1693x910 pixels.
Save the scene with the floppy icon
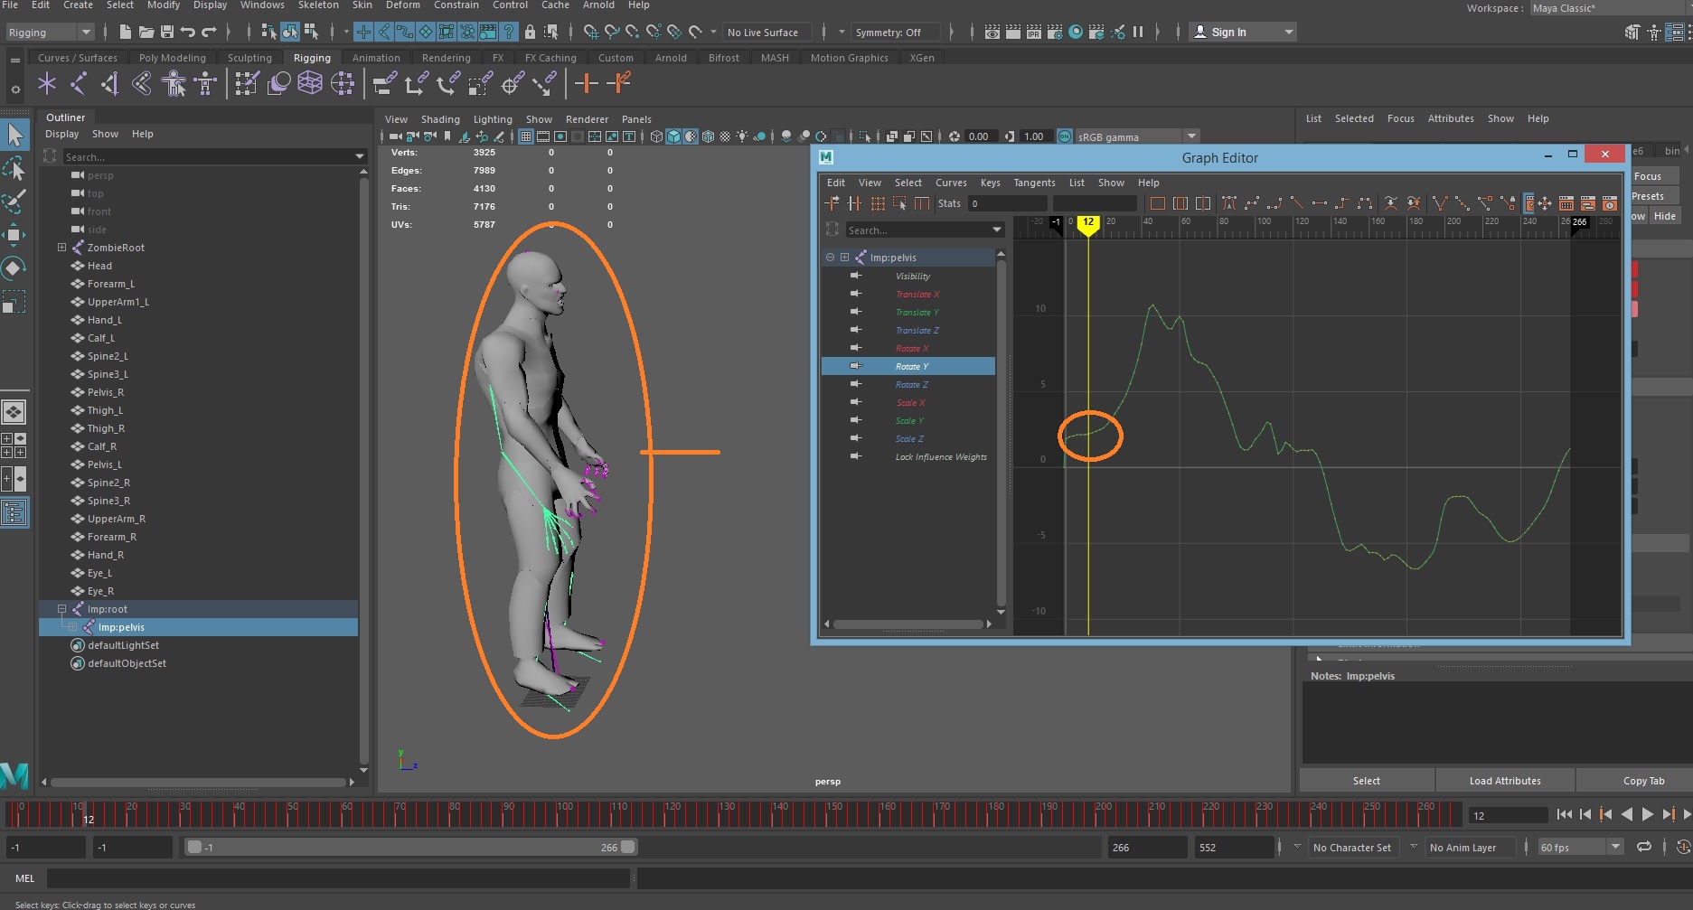pyautogui.click(x=167, y=33)
